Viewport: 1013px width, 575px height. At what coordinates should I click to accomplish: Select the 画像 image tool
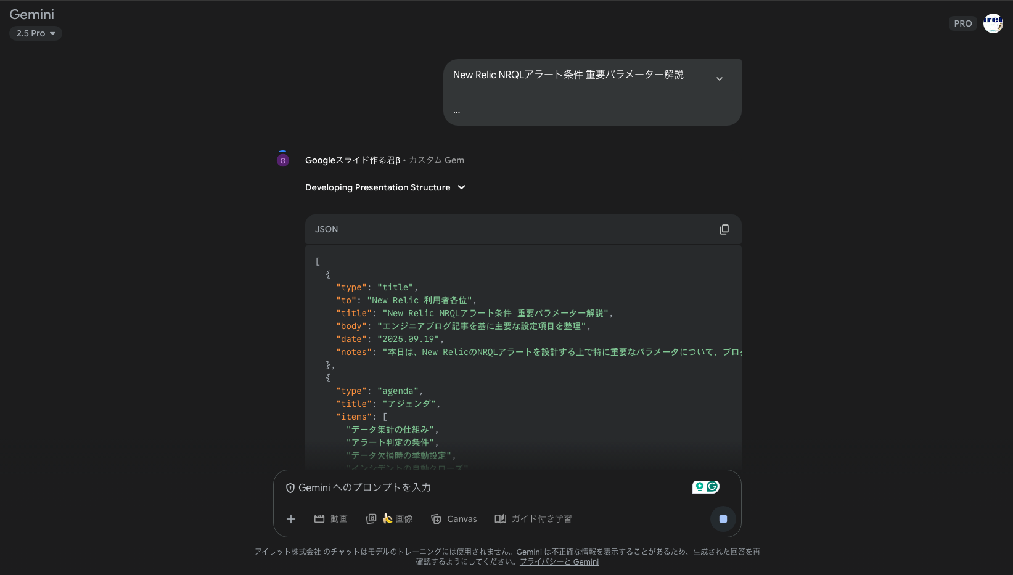pos(389,519)
